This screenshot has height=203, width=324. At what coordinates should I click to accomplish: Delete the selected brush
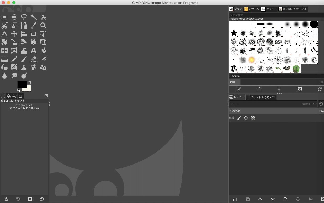(x=300, y=89)
